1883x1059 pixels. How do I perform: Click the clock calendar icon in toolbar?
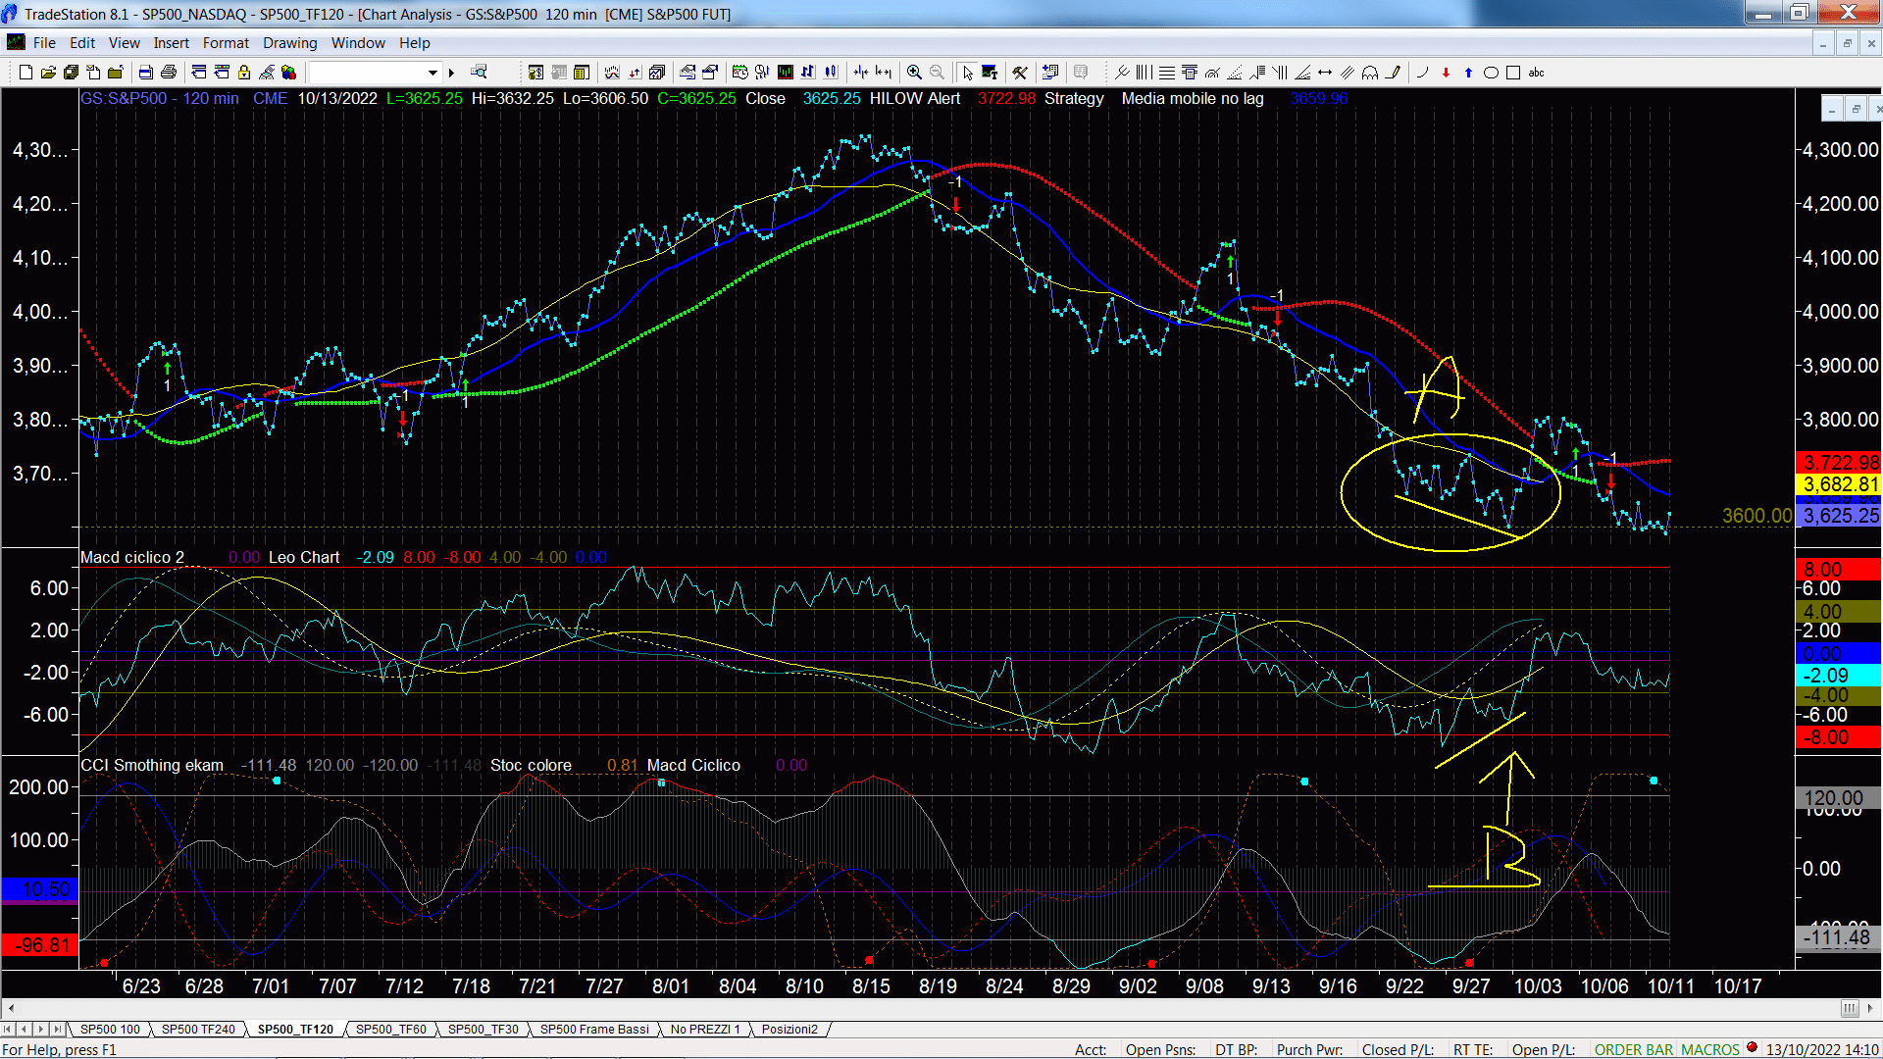coord(739,73)
